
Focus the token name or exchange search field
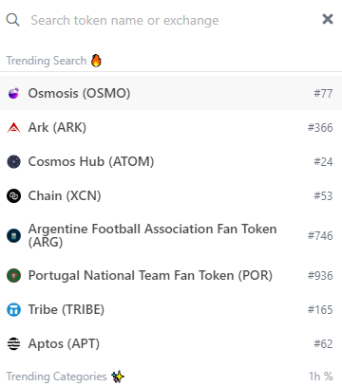click(171, 20)
